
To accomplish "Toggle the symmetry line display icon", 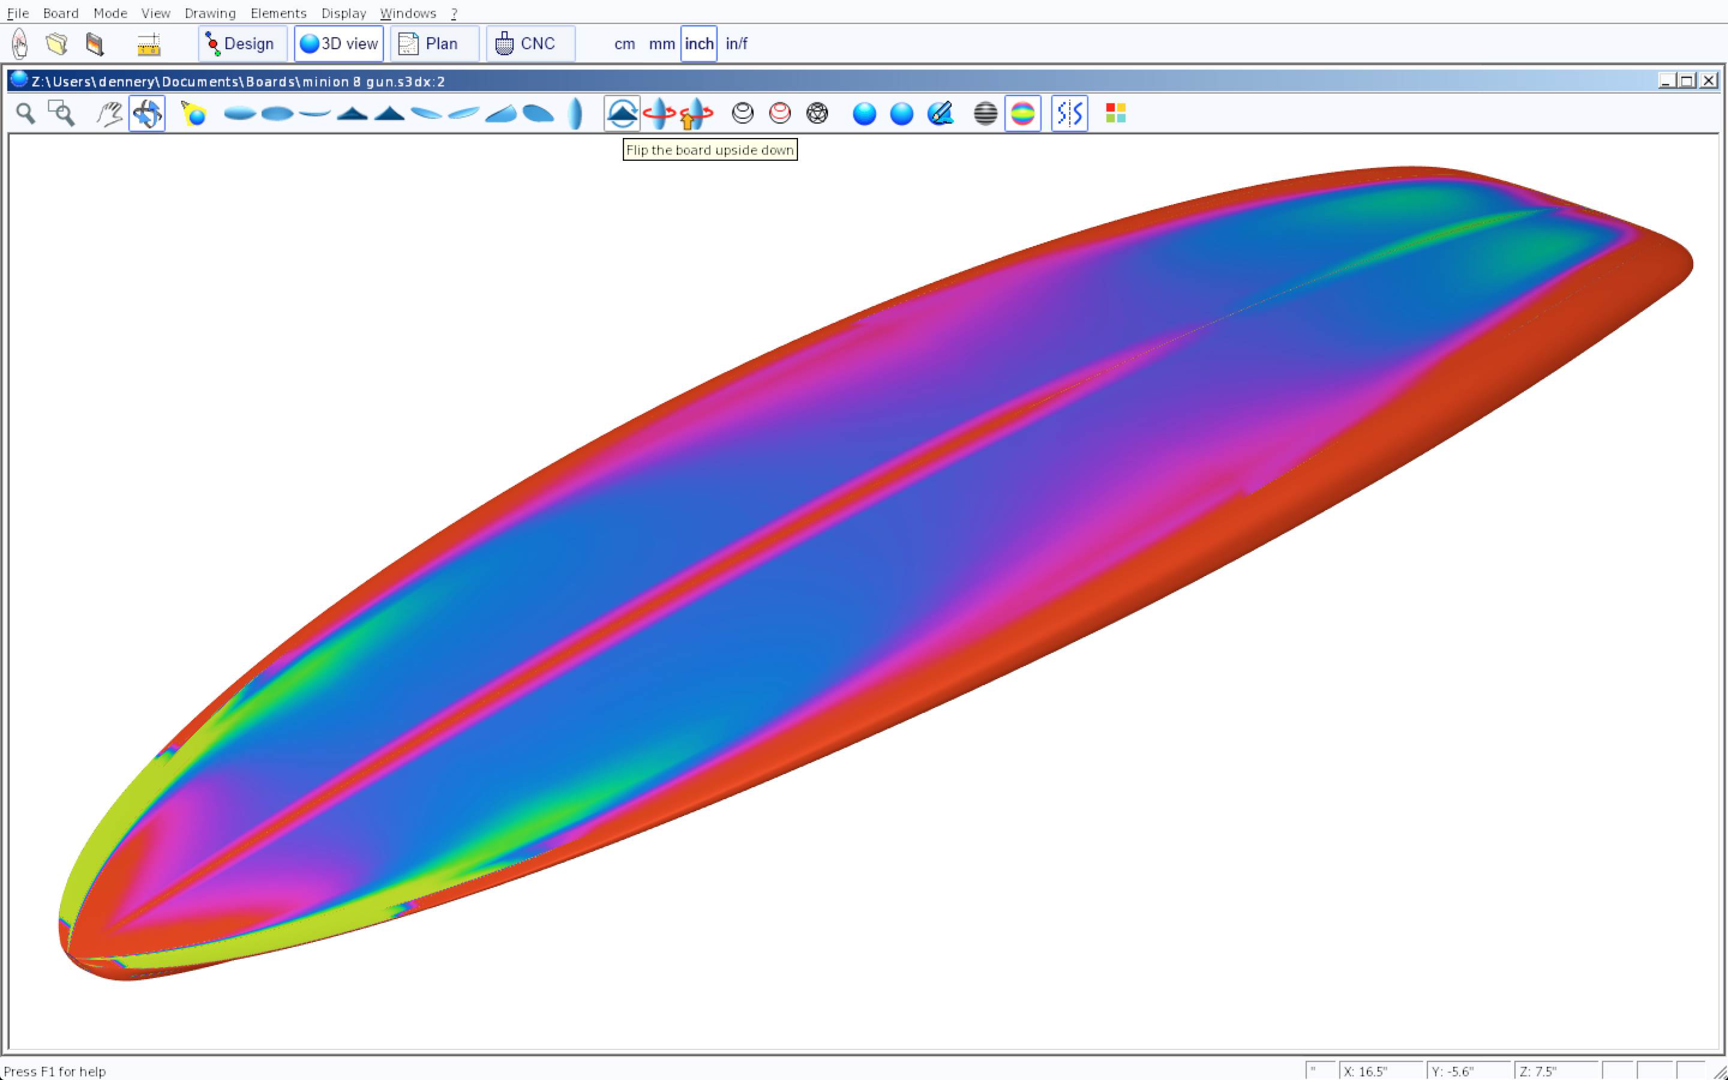I will 1069,113.
